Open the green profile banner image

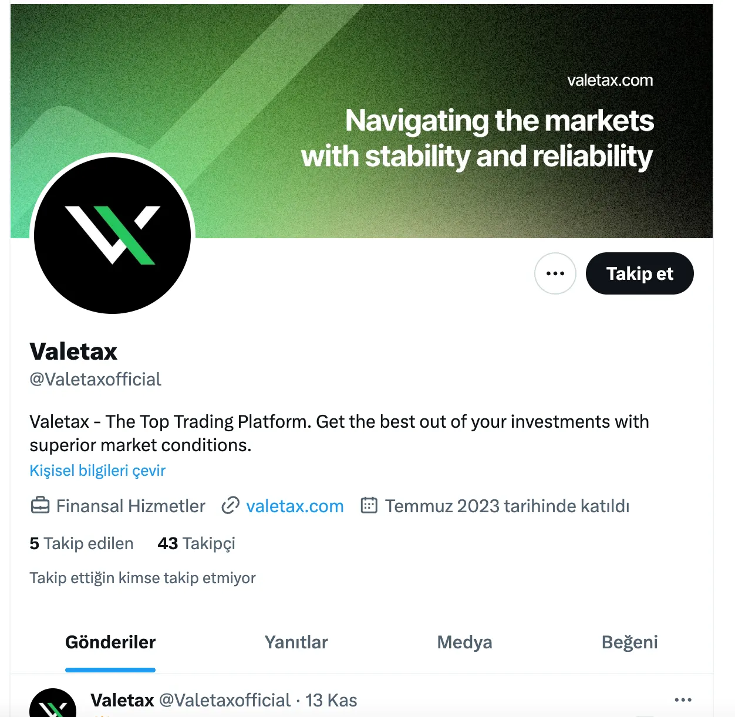[x=362, y=121]
